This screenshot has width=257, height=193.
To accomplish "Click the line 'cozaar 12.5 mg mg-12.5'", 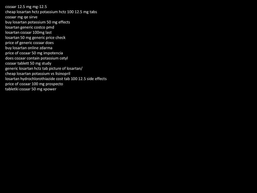I will pyautogui.click(x=26, y=7).
